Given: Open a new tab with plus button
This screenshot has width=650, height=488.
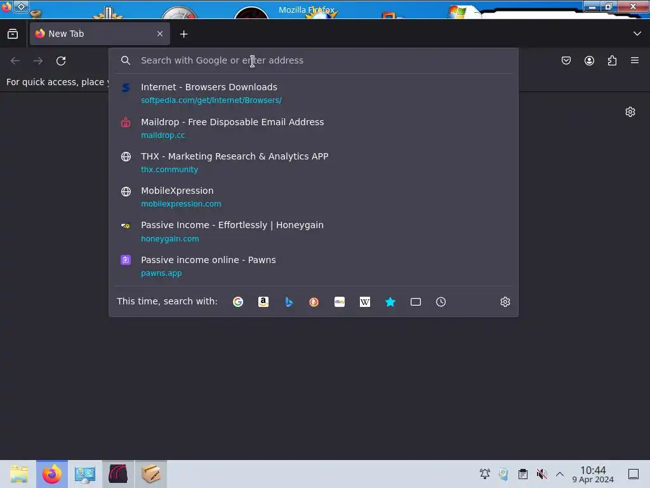Looking at the screenshot, I should coord(183,34).
